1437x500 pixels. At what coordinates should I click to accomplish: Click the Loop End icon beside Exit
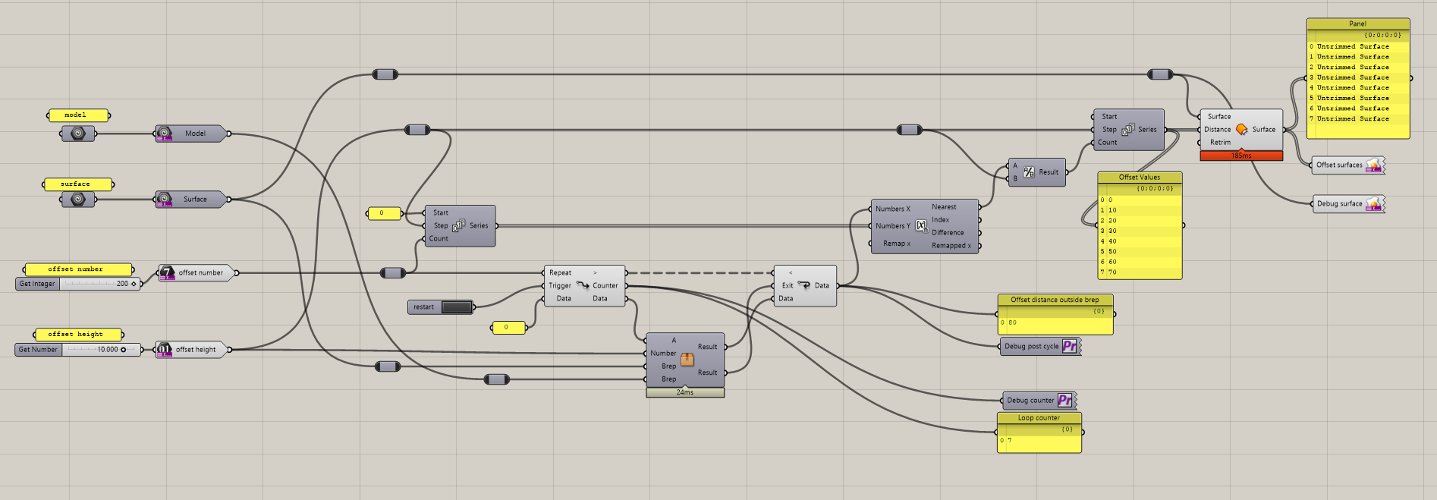[804, 285]
